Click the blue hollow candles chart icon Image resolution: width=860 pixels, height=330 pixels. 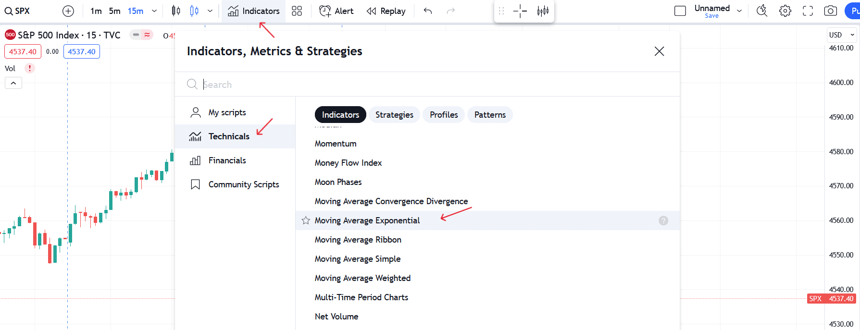[x=194, y=11]
